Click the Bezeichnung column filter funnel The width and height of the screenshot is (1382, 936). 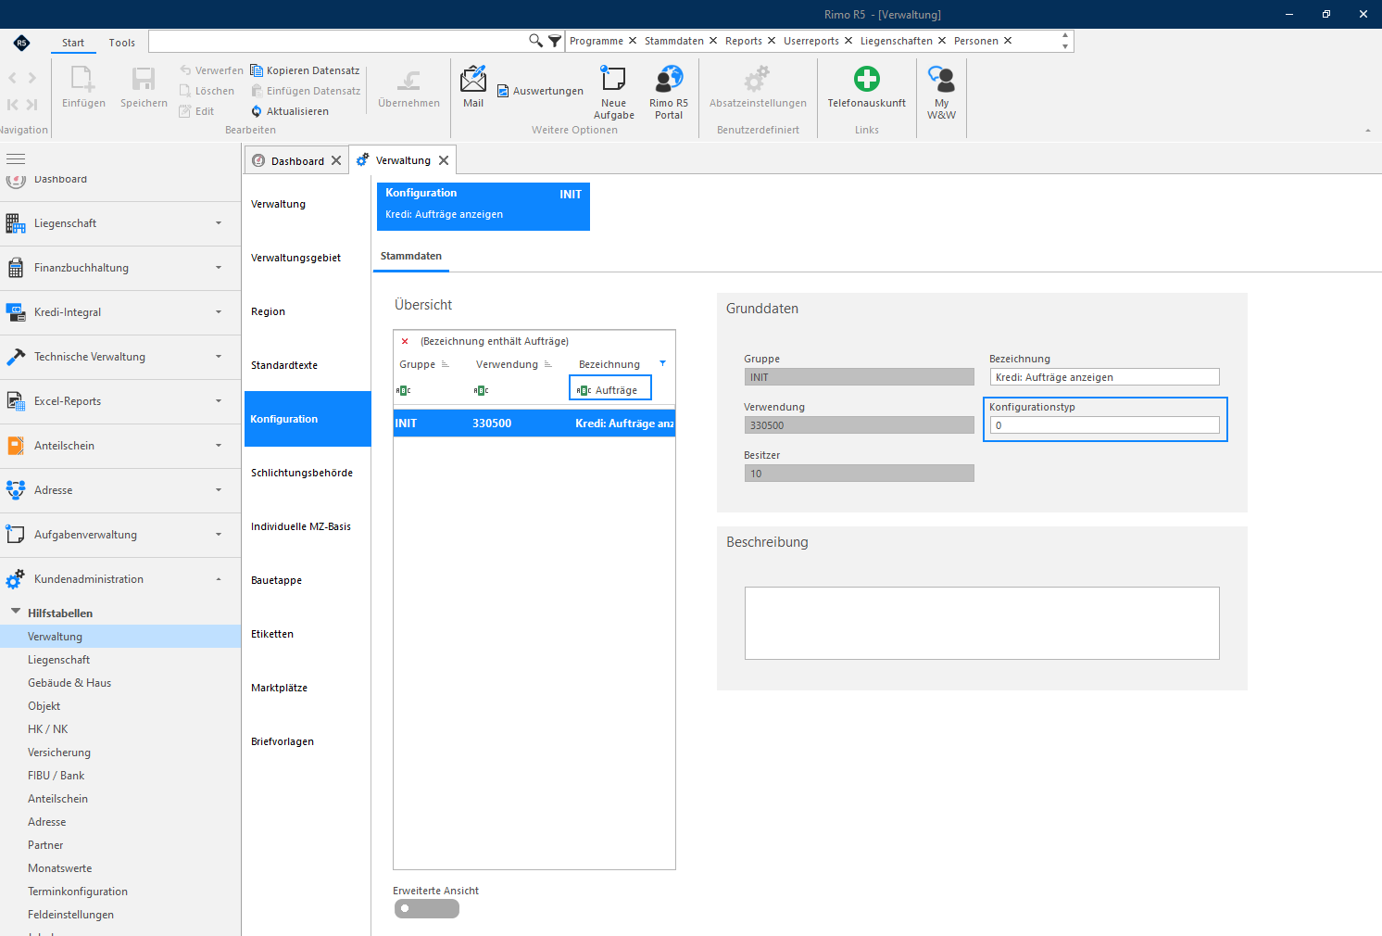coord(662,363)
